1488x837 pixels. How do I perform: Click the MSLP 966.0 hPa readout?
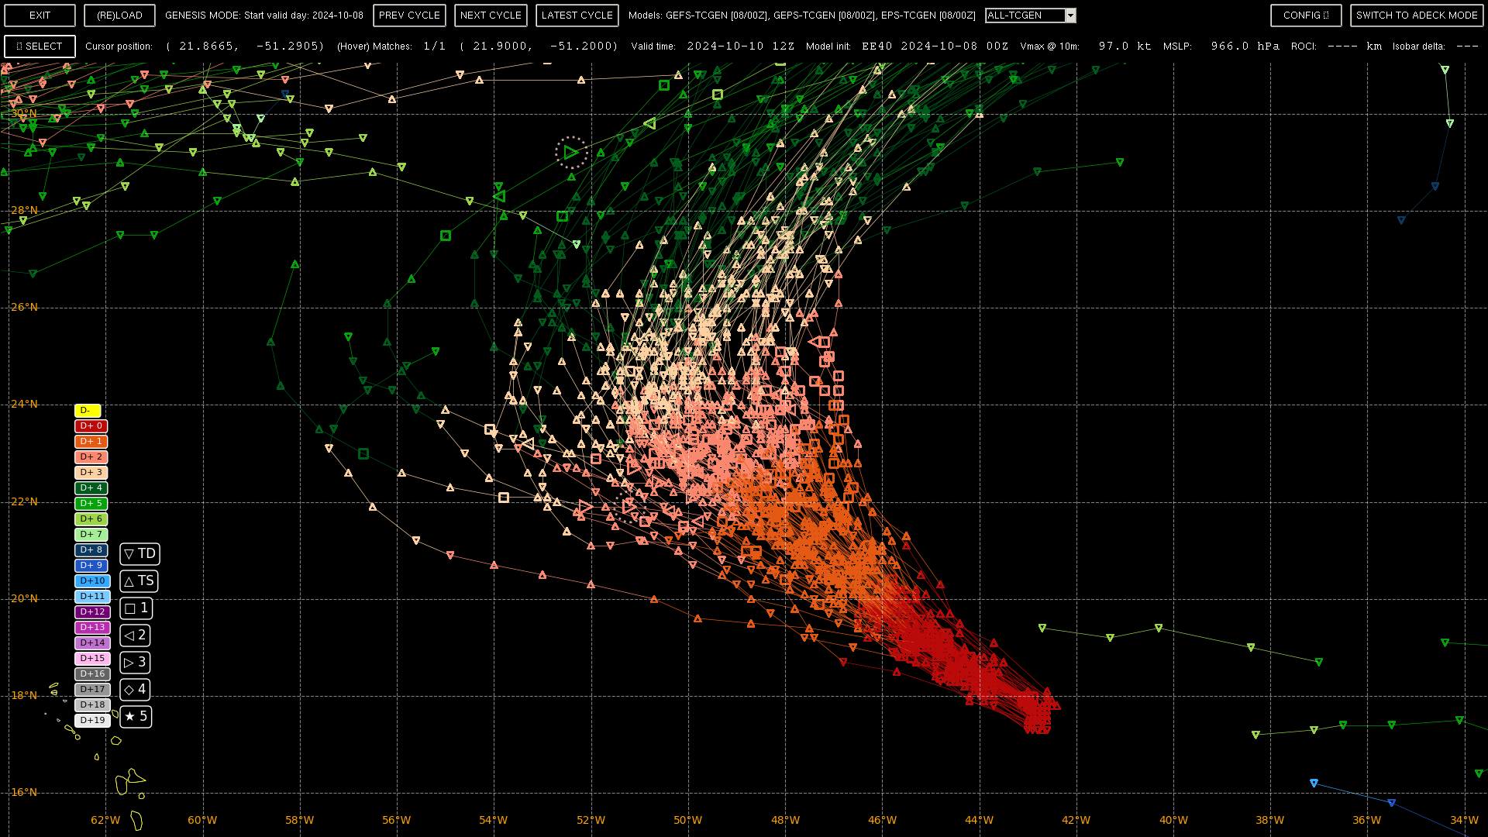tap(1245, 46)
